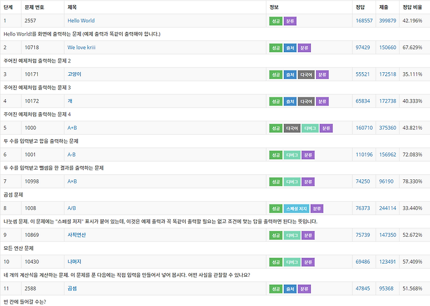Click the 디버그 badge in the A+B row

point(310,128)
